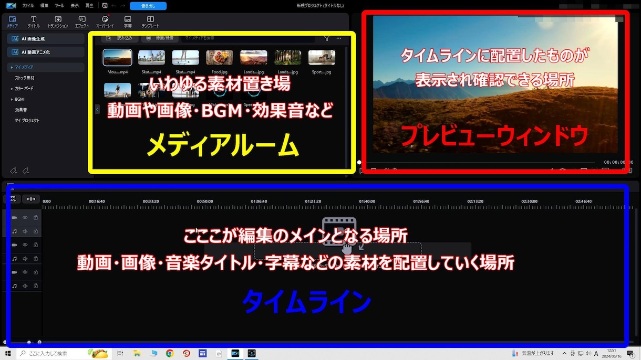This screenshot has width=641, height=360.
Task: Click the AI 動画アニメ化 button
Action: (46, 52)
